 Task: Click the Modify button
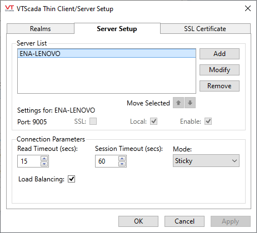click(220, 70)
